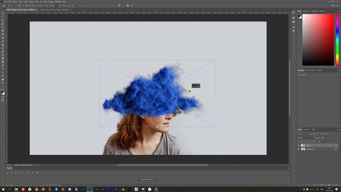Delete layer using the trash icon
This screenshot has height=192, width=341.
336,185
